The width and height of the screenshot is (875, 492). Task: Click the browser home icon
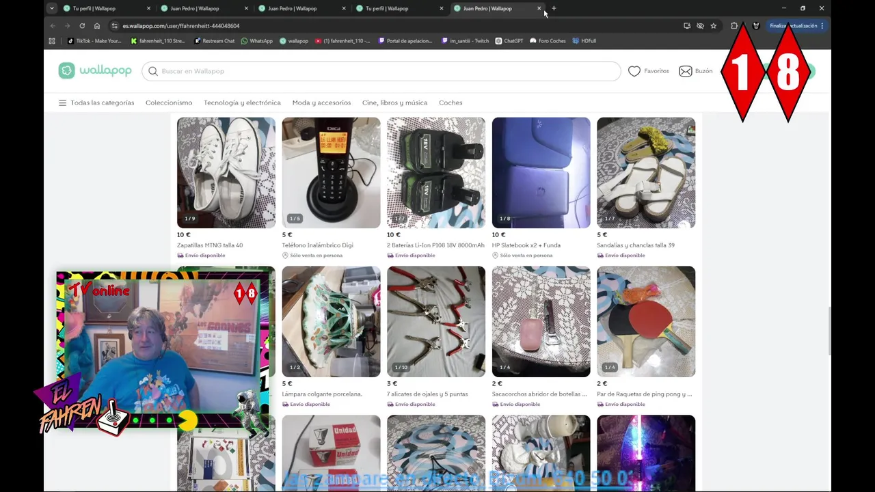(97, 26)
